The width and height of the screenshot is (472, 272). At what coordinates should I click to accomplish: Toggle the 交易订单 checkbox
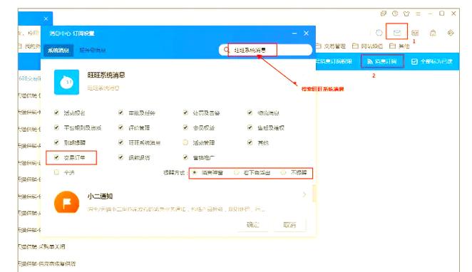[x=56, y=157]
